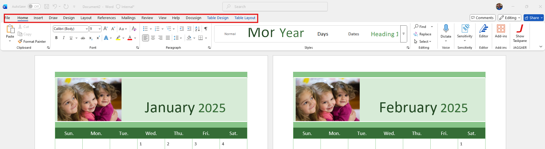Open the Select dropdown in Editing group

tap(423, 42)
